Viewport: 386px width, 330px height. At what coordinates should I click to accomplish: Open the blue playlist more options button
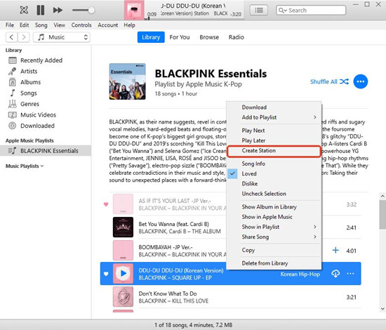[x=361, y=81]
